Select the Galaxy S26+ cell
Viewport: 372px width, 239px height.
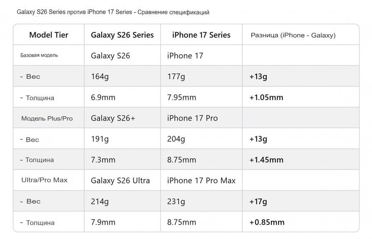[x=113, y=118]
